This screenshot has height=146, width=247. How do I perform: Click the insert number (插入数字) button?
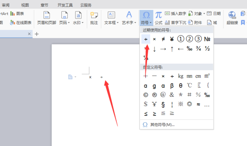(x=175, y=13)
